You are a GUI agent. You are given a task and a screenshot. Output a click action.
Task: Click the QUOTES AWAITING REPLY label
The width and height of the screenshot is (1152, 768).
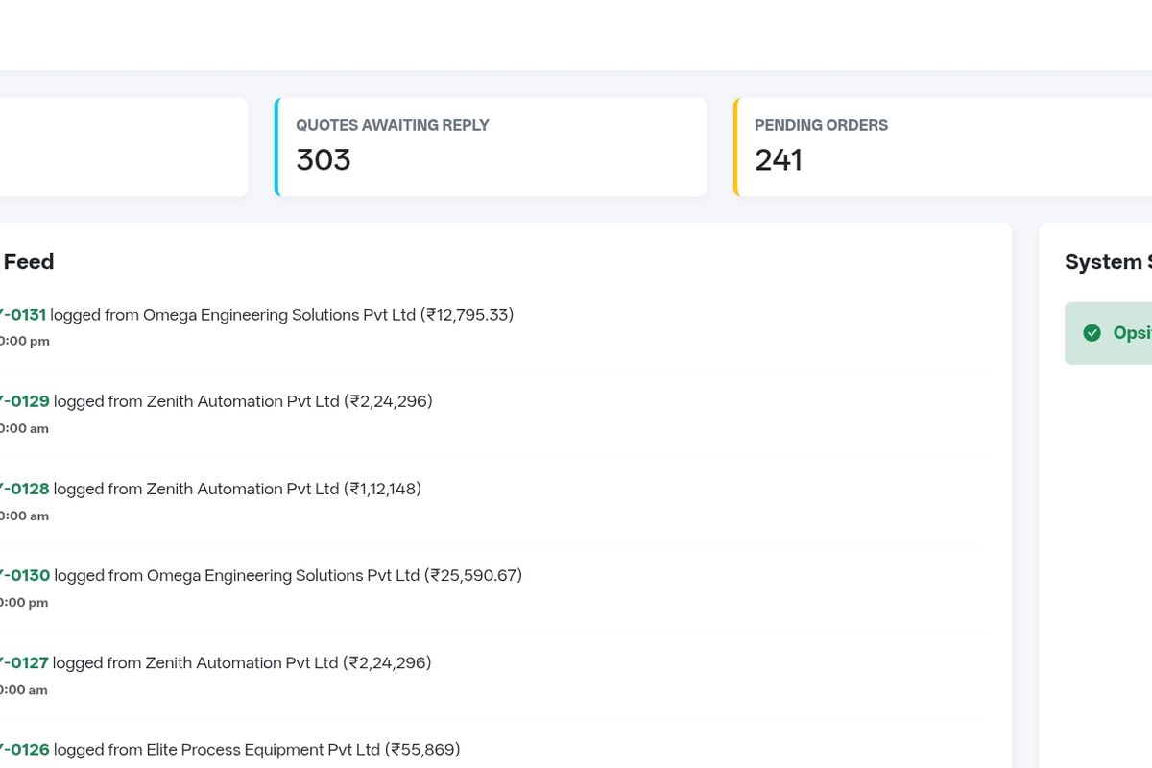393,125
